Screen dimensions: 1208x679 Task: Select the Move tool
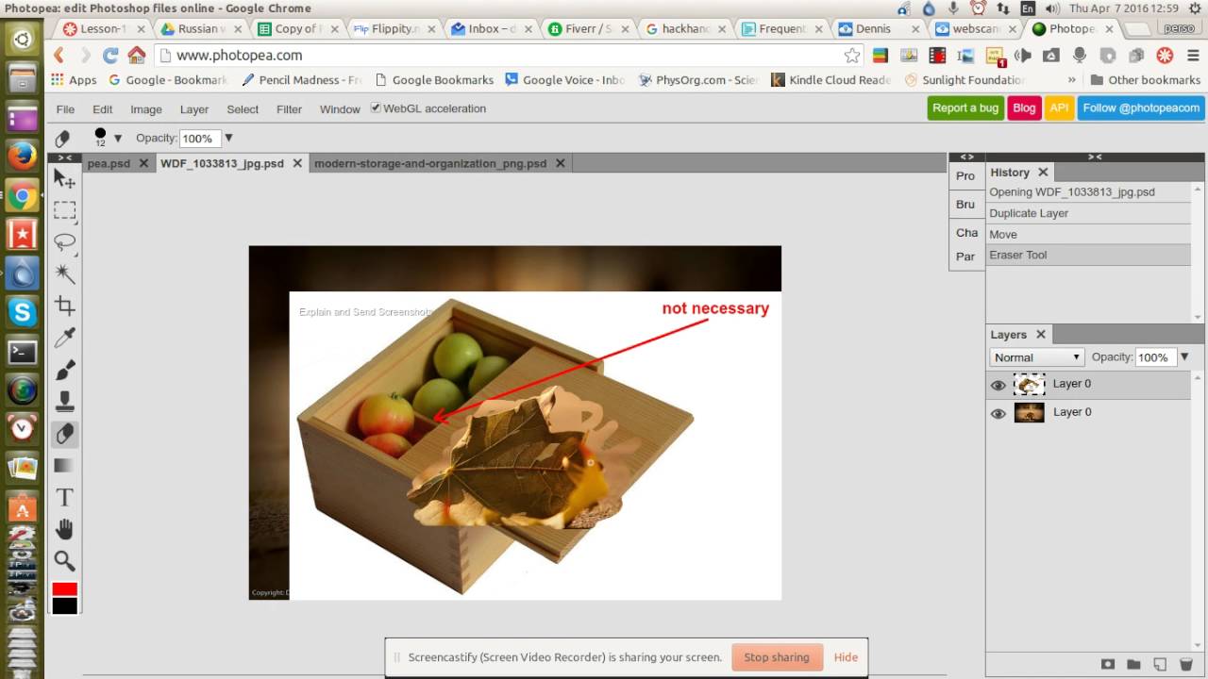64,178
